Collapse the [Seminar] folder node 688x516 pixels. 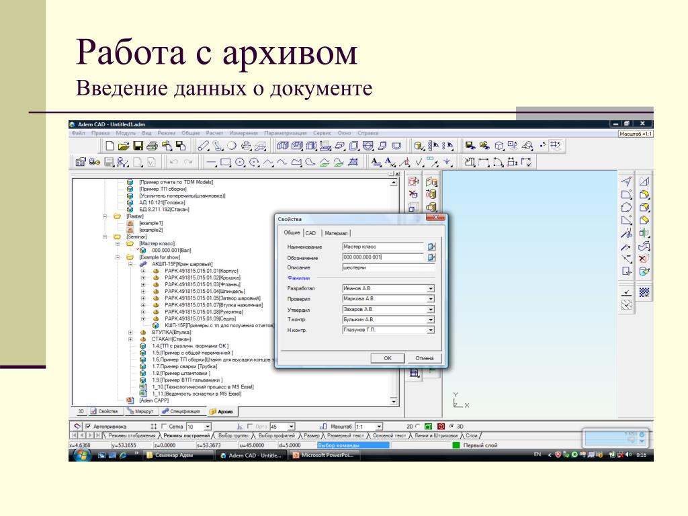(x=105, y=237)
